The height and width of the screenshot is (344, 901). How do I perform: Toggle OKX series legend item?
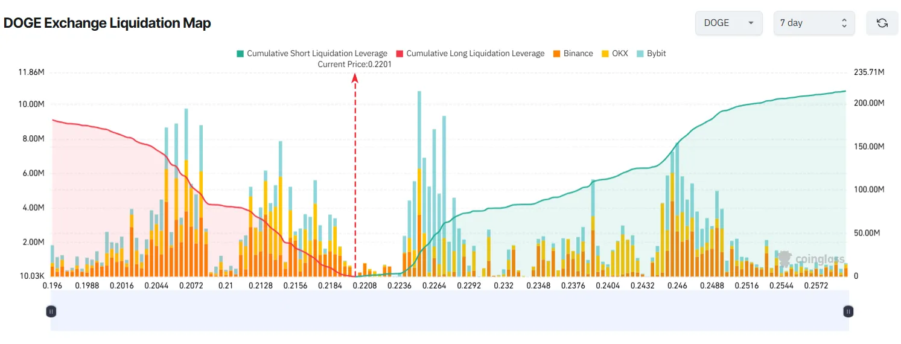click(x=620, y=53)
